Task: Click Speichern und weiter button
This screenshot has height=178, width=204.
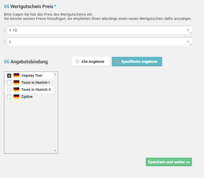Action: (169, 162)
